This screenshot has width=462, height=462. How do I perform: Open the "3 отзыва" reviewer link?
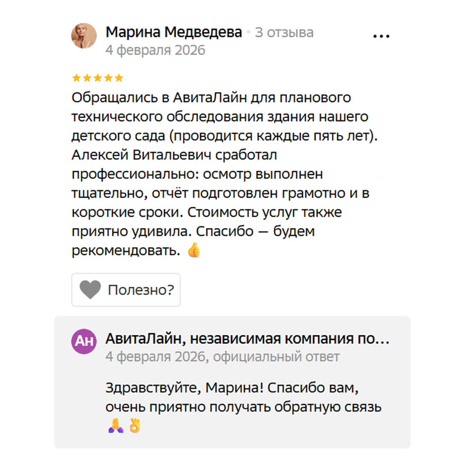coord(284,33)
